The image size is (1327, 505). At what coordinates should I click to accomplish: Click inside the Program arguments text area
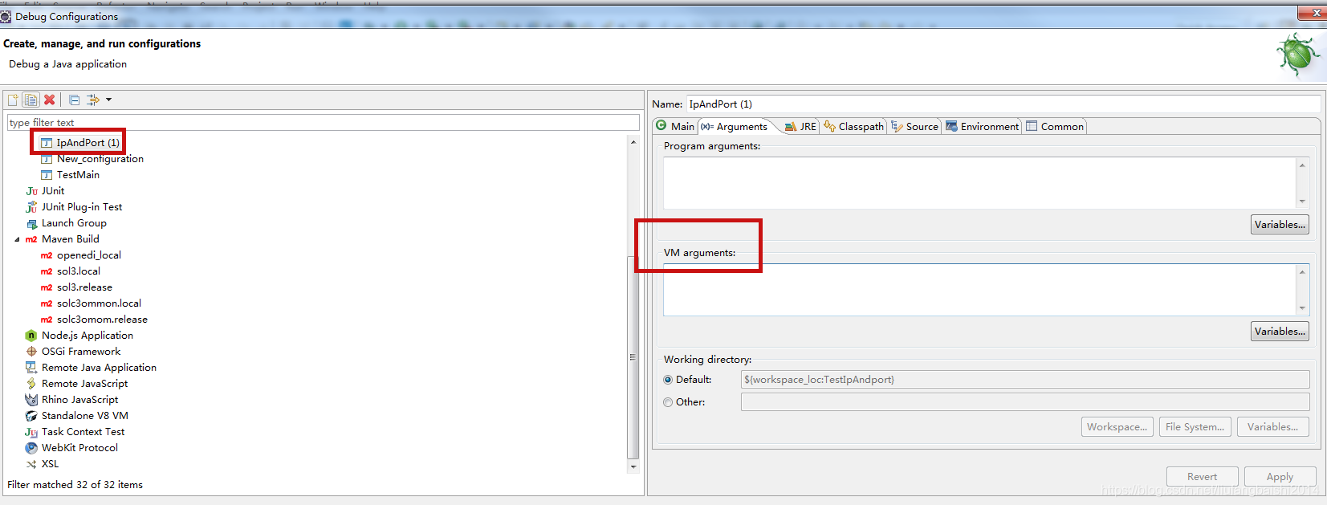point(979,183)
